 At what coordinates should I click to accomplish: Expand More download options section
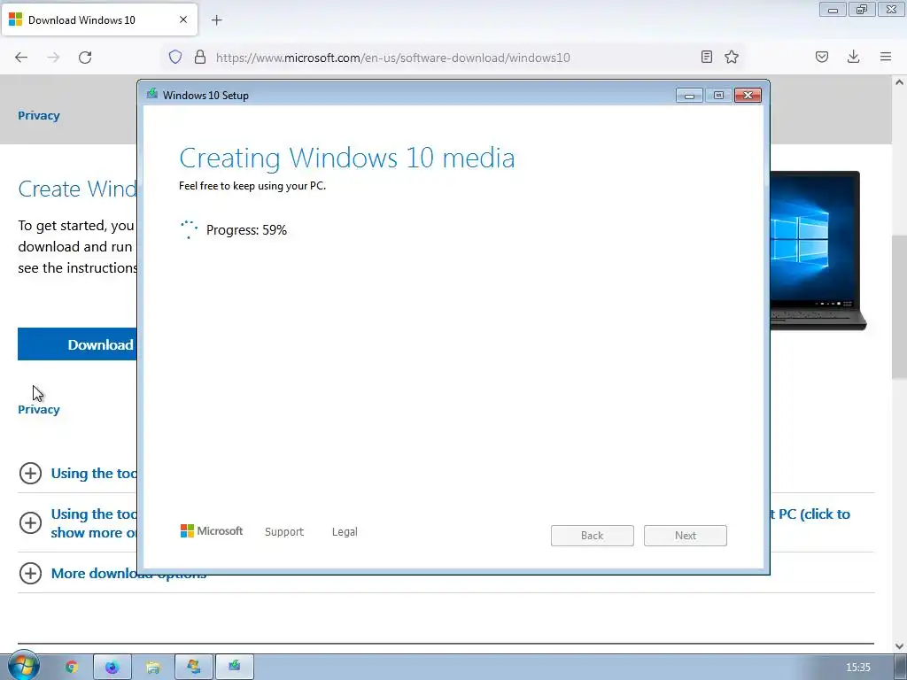coord(30,573)
